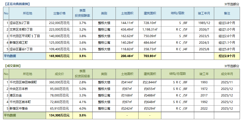Select the 经过2.9个月 average cell

click(x=227, y=56)
